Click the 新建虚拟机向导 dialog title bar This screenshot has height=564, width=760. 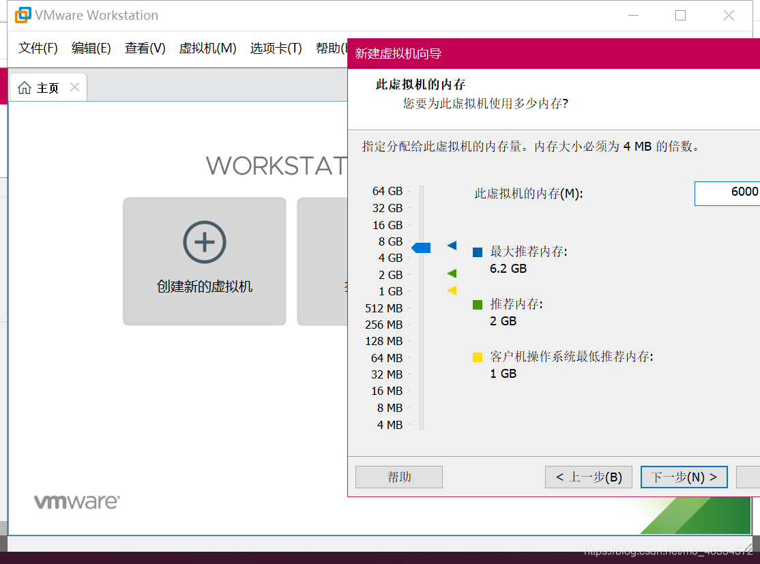pyautogui.click(x=553, y=53)
